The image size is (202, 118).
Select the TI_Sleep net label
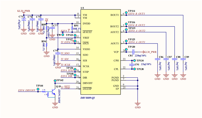(x=65, y=87)
